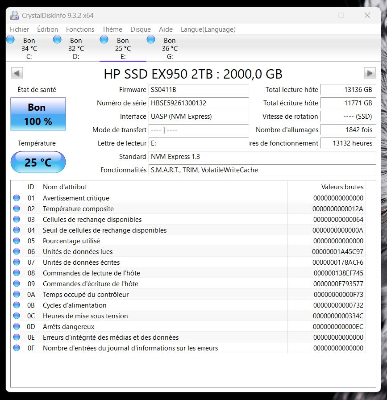Screen dimensions: 387x400
Task: Click the Nombre d'allumages value 1842 fois
Action: tap(348, 130)
